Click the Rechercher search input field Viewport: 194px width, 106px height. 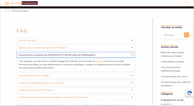coord(173,35)
